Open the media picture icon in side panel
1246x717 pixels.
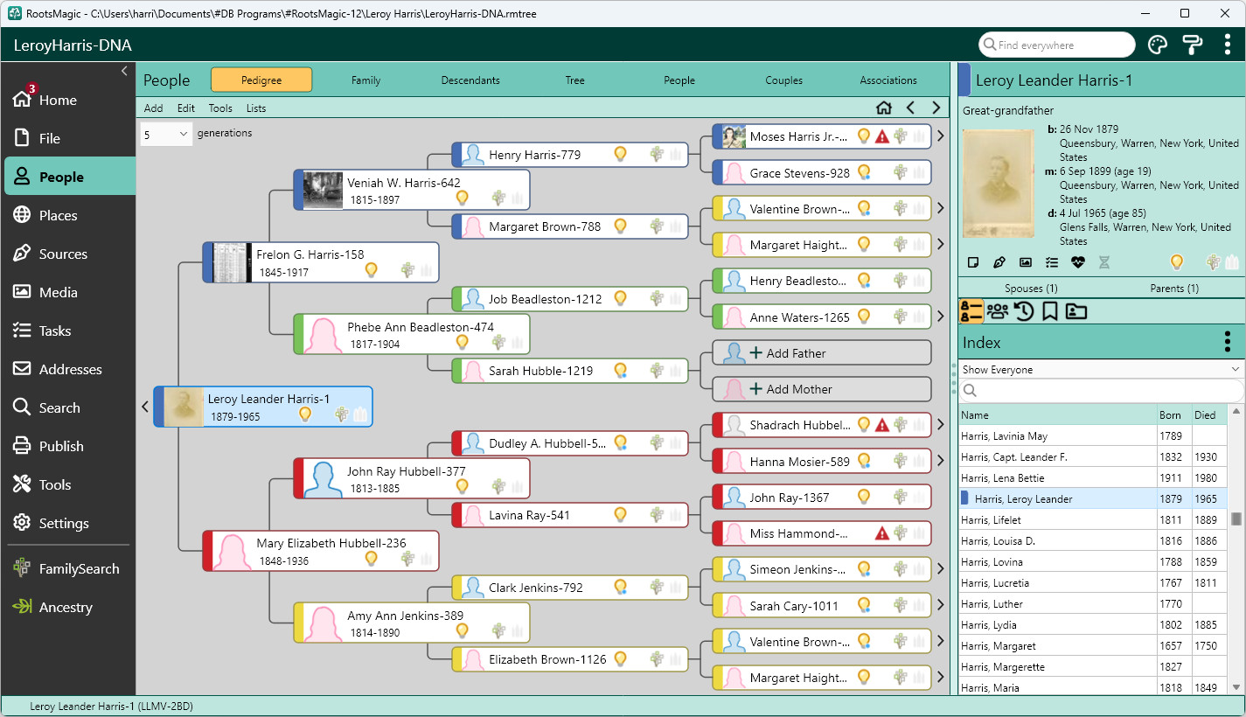[1025, 262]
